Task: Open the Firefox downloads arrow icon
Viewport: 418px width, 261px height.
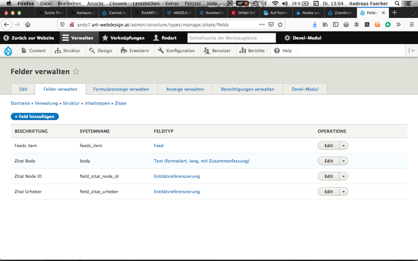Action: pos(315,24)
